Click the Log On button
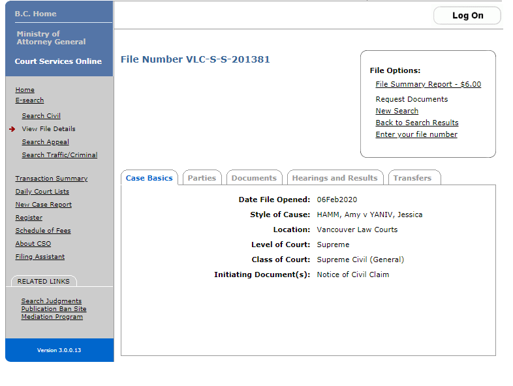This screenshot has width=513, height=386. coord(467,16)
